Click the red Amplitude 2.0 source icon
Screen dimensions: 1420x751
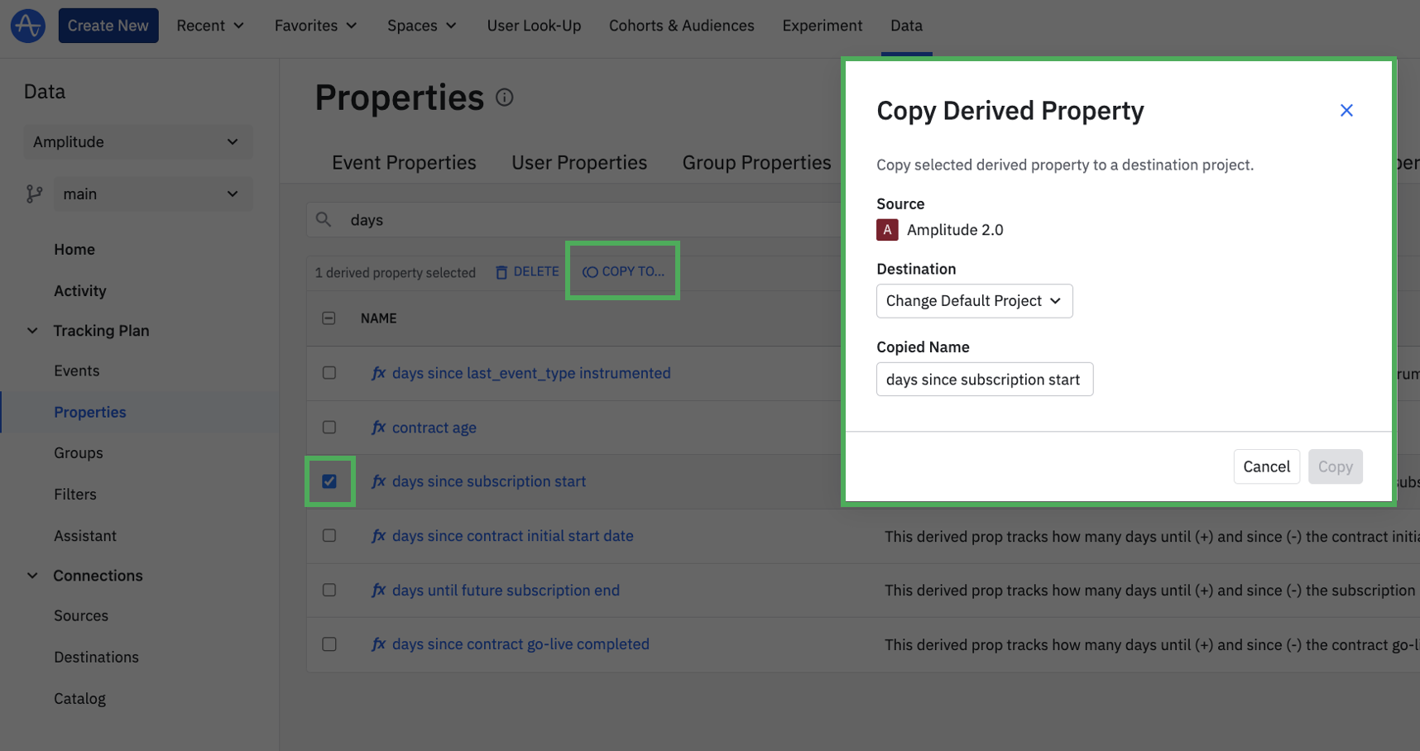887,230
